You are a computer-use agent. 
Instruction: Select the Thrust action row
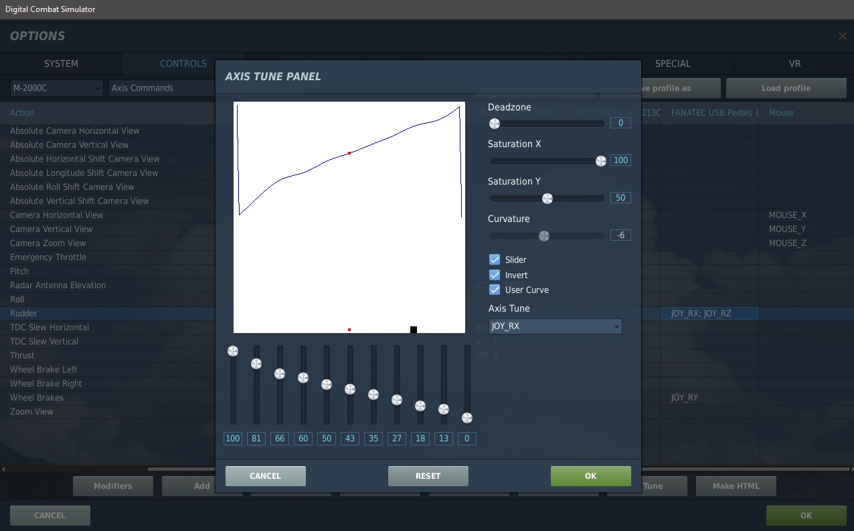(107, 355)
